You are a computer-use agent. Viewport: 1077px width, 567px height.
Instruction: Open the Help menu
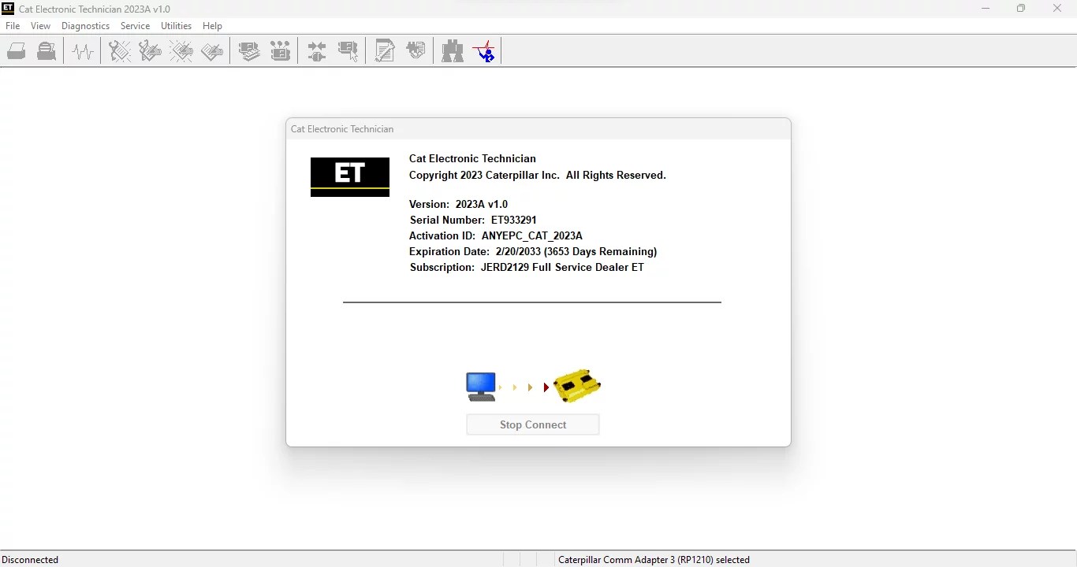click(212, 25)
